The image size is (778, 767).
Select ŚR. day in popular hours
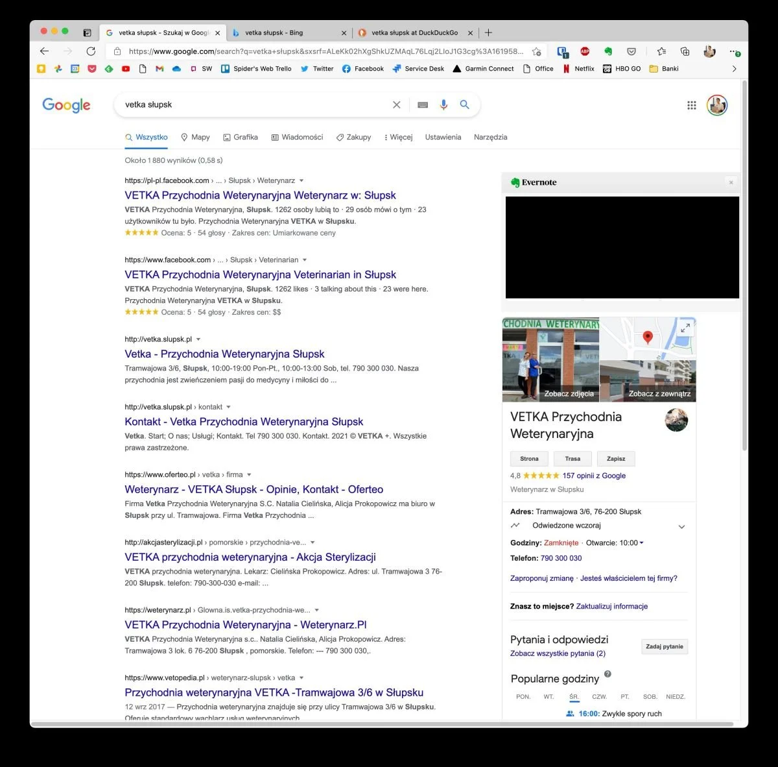574,697
